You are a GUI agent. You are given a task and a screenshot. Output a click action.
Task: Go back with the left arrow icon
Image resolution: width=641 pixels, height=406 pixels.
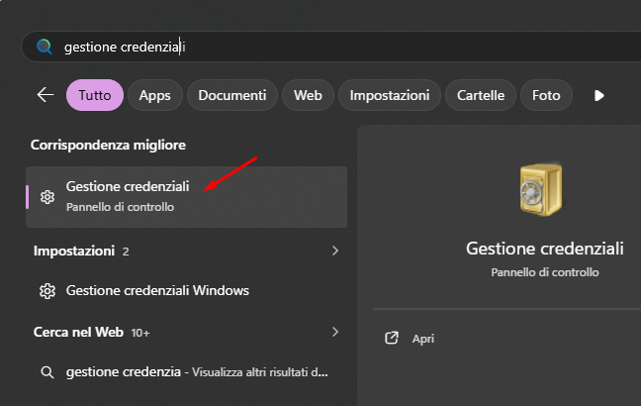point(46,95)
